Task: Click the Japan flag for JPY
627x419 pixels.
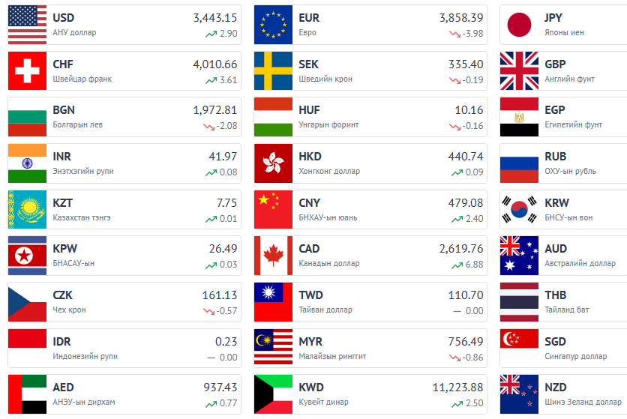Action: tap(519, 25)
